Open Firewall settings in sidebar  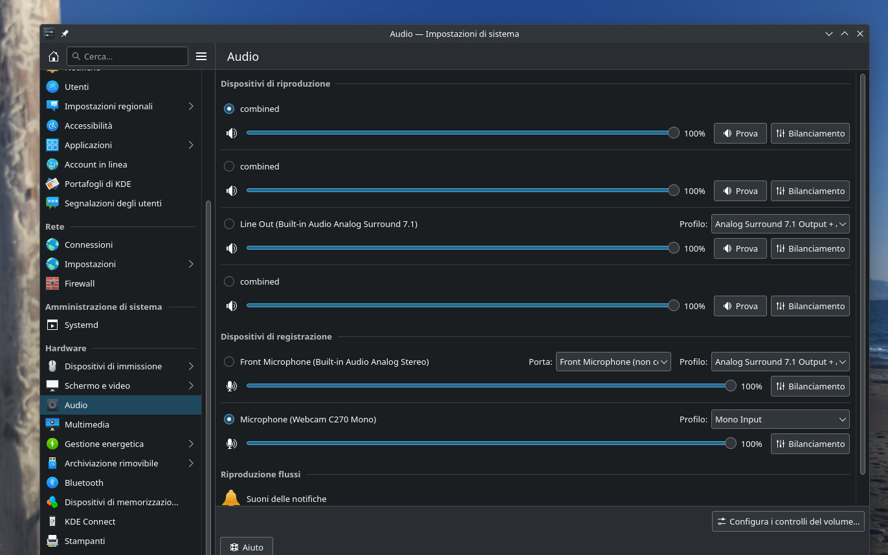79,283
